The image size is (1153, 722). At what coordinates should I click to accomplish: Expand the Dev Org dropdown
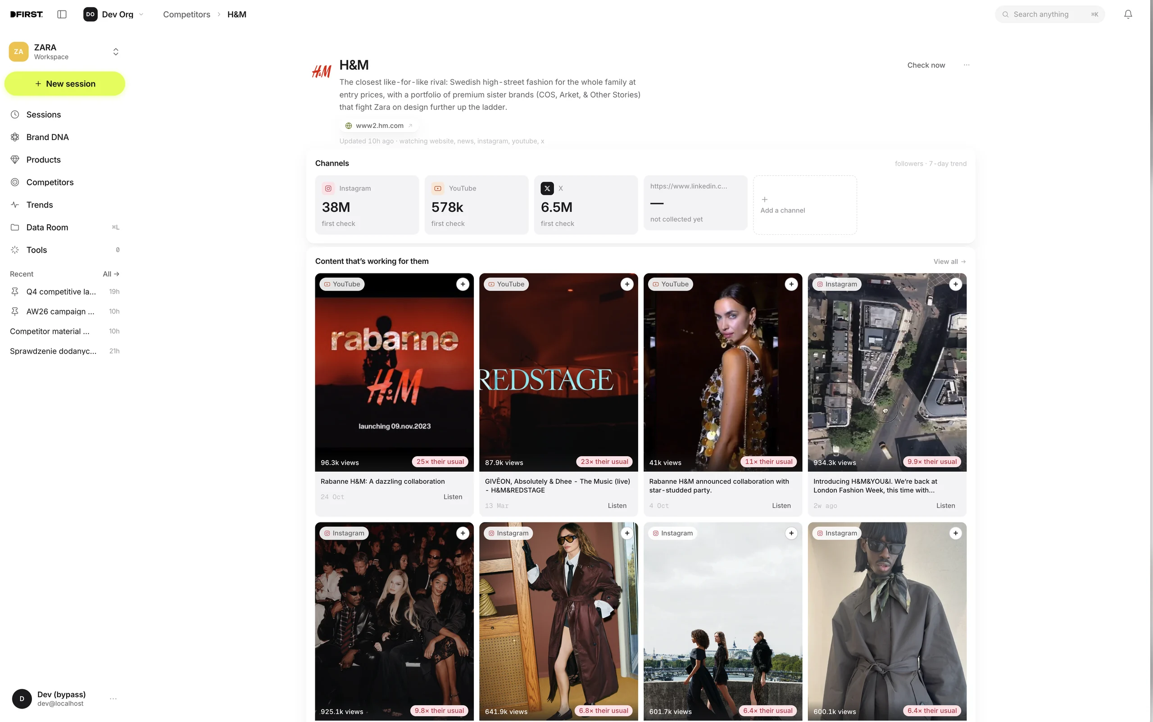(114, 14)
